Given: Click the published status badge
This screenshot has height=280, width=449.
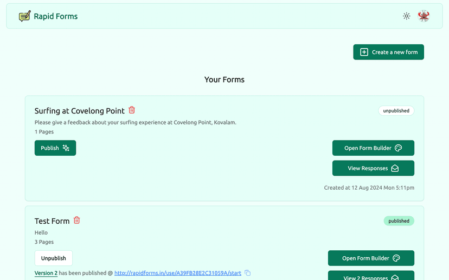Looking at the screenshot, I should click(x=399, y=221).
